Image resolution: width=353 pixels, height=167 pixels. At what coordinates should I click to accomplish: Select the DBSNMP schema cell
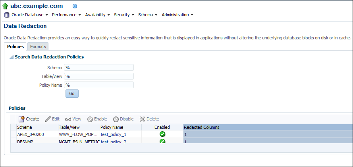point(37,141)
